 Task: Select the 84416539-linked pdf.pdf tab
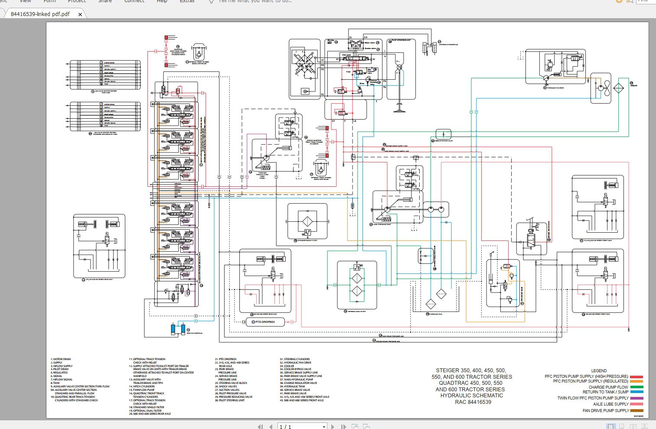[39, 14]
